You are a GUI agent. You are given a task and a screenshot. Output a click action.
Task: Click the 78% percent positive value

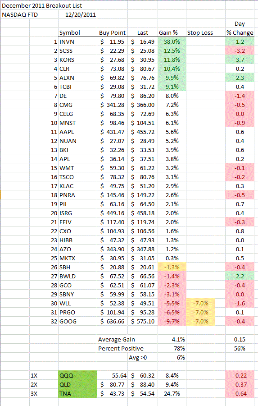click(x=172, y=349)
